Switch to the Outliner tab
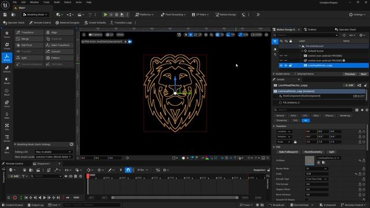The height and width of the screenshot is (208, 370). point(312,29)
